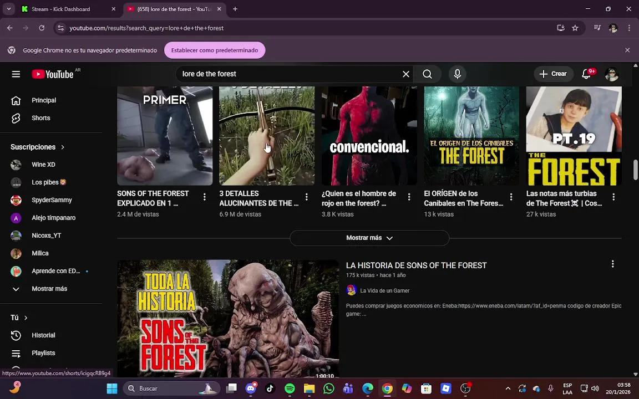This screenshot has width=639, height=399.
Task: Expand Mostrar más under the Shorts shelf
Action: (369, 238)
